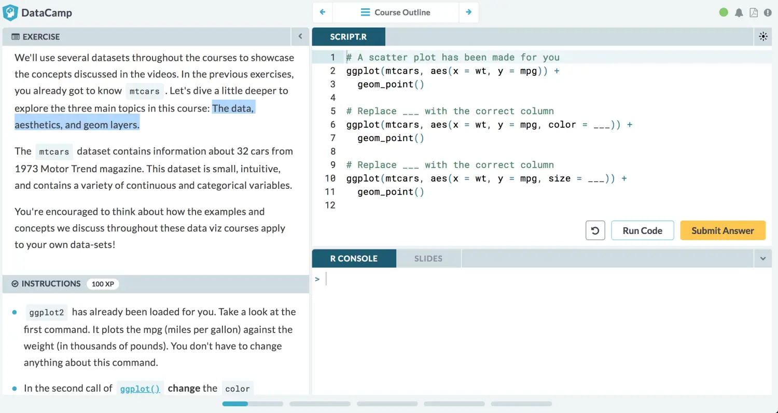The image size is (778, 413).
Task: Select the SCRIPT.R tab
Action: click(x=349, y=37)
